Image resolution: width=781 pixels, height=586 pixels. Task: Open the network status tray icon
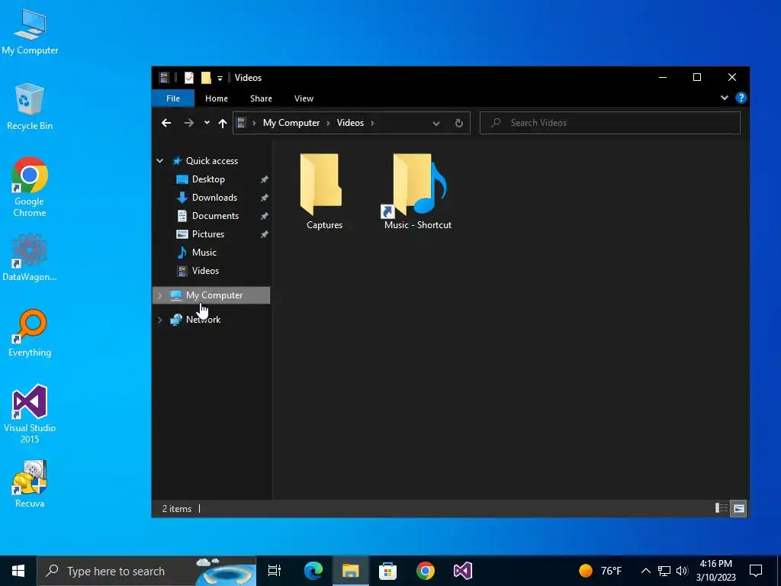664,571
